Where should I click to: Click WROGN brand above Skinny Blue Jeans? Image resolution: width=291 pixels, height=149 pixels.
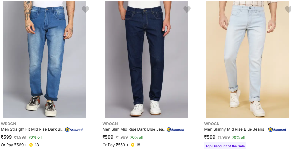tap(211, 124)
